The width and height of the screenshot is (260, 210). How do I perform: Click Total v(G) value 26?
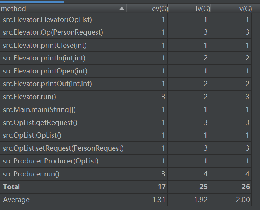(246, 187)
